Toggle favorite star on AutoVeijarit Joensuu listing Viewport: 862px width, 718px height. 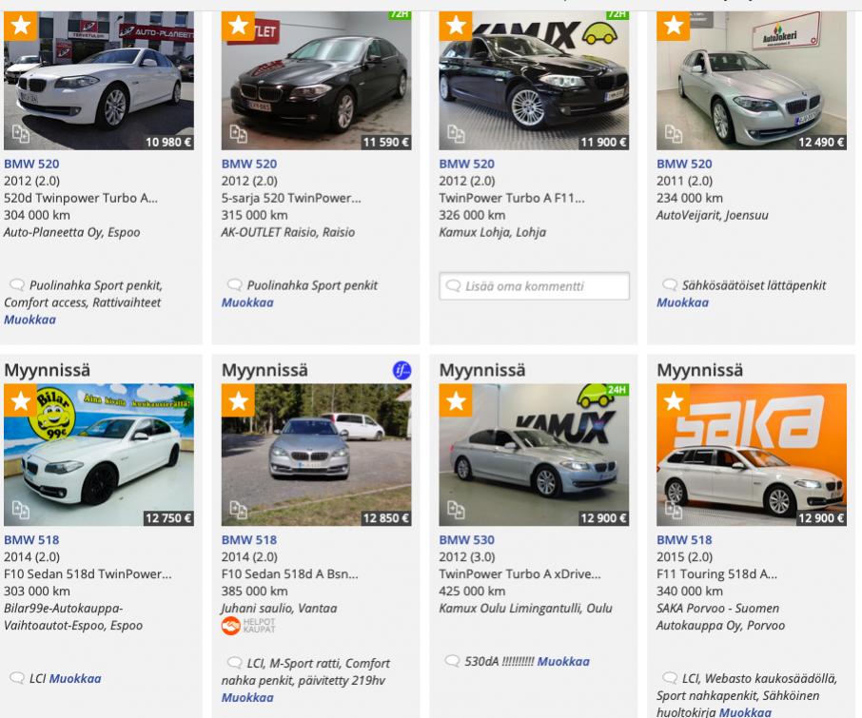tap(674, 26)
